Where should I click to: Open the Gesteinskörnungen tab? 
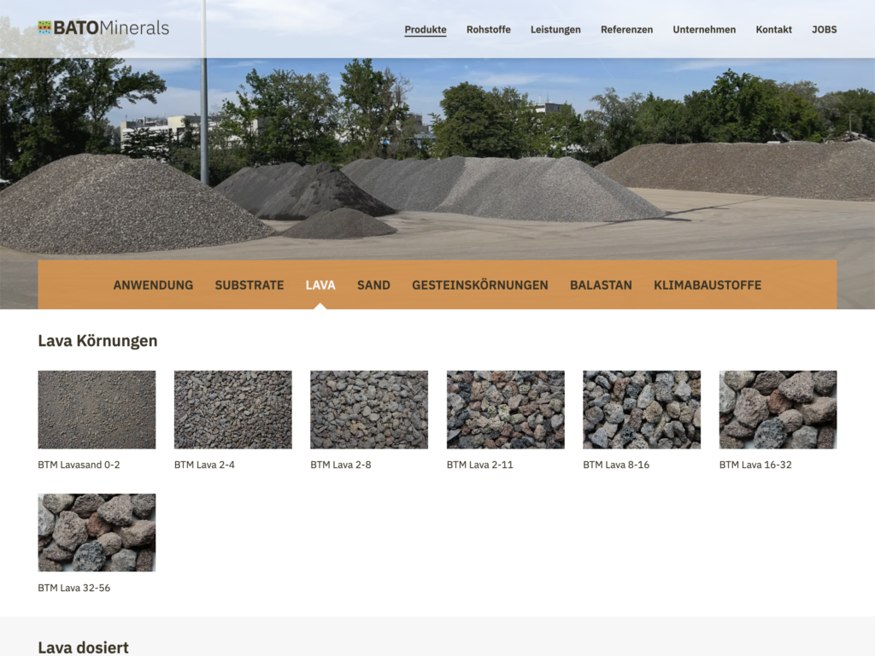tap(480, 285)
